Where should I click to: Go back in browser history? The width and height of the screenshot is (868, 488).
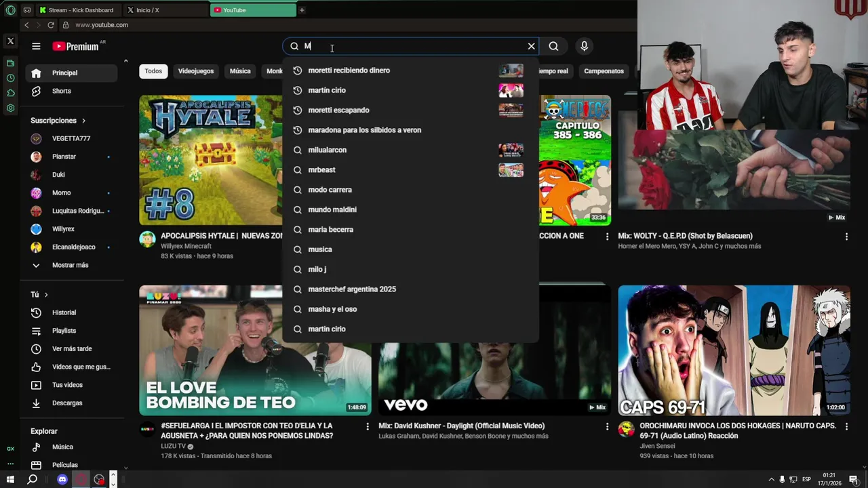(x=26, y=25)
